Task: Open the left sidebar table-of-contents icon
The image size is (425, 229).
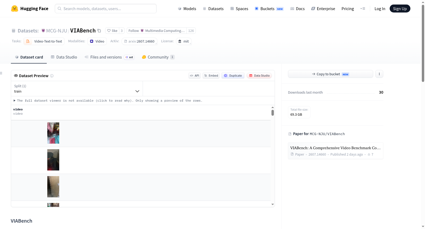Action: [1, 73]
